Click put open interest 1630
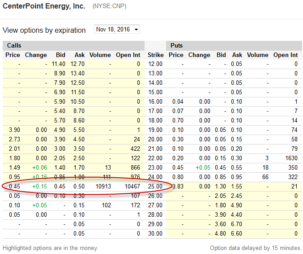Viewport: 303px width, 254px height. click(x=291, y=158)
